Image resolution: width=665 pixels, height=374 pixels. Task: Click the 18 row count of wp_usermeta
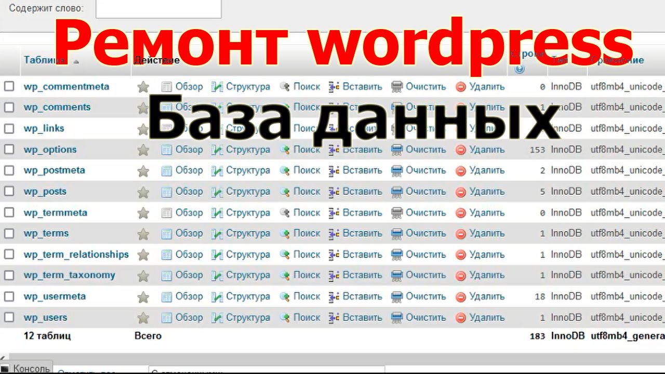(540, 297)
